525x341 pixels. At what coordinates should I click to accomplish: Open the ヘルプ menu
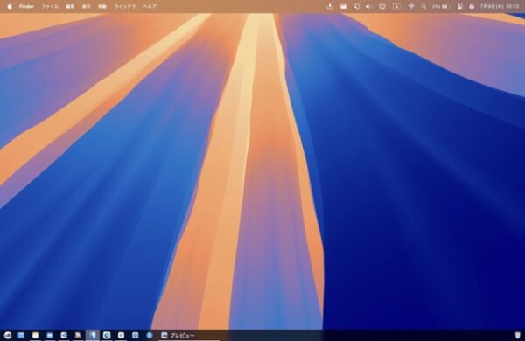[x=150, y=6]
